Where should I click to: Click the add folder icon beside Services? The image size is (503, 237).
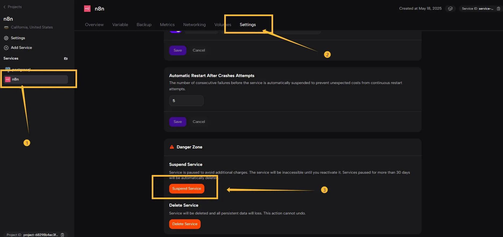[x=66, y=59]
